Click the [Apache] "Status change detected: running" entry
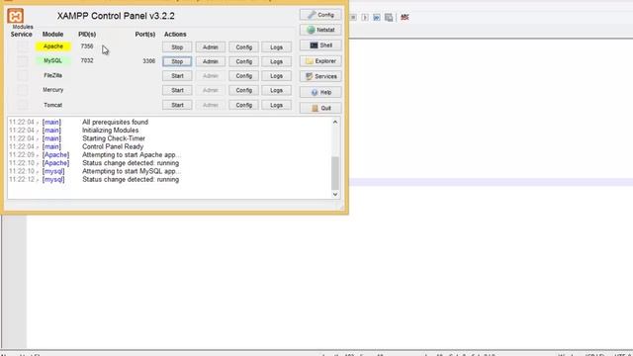 click(131, 163)
